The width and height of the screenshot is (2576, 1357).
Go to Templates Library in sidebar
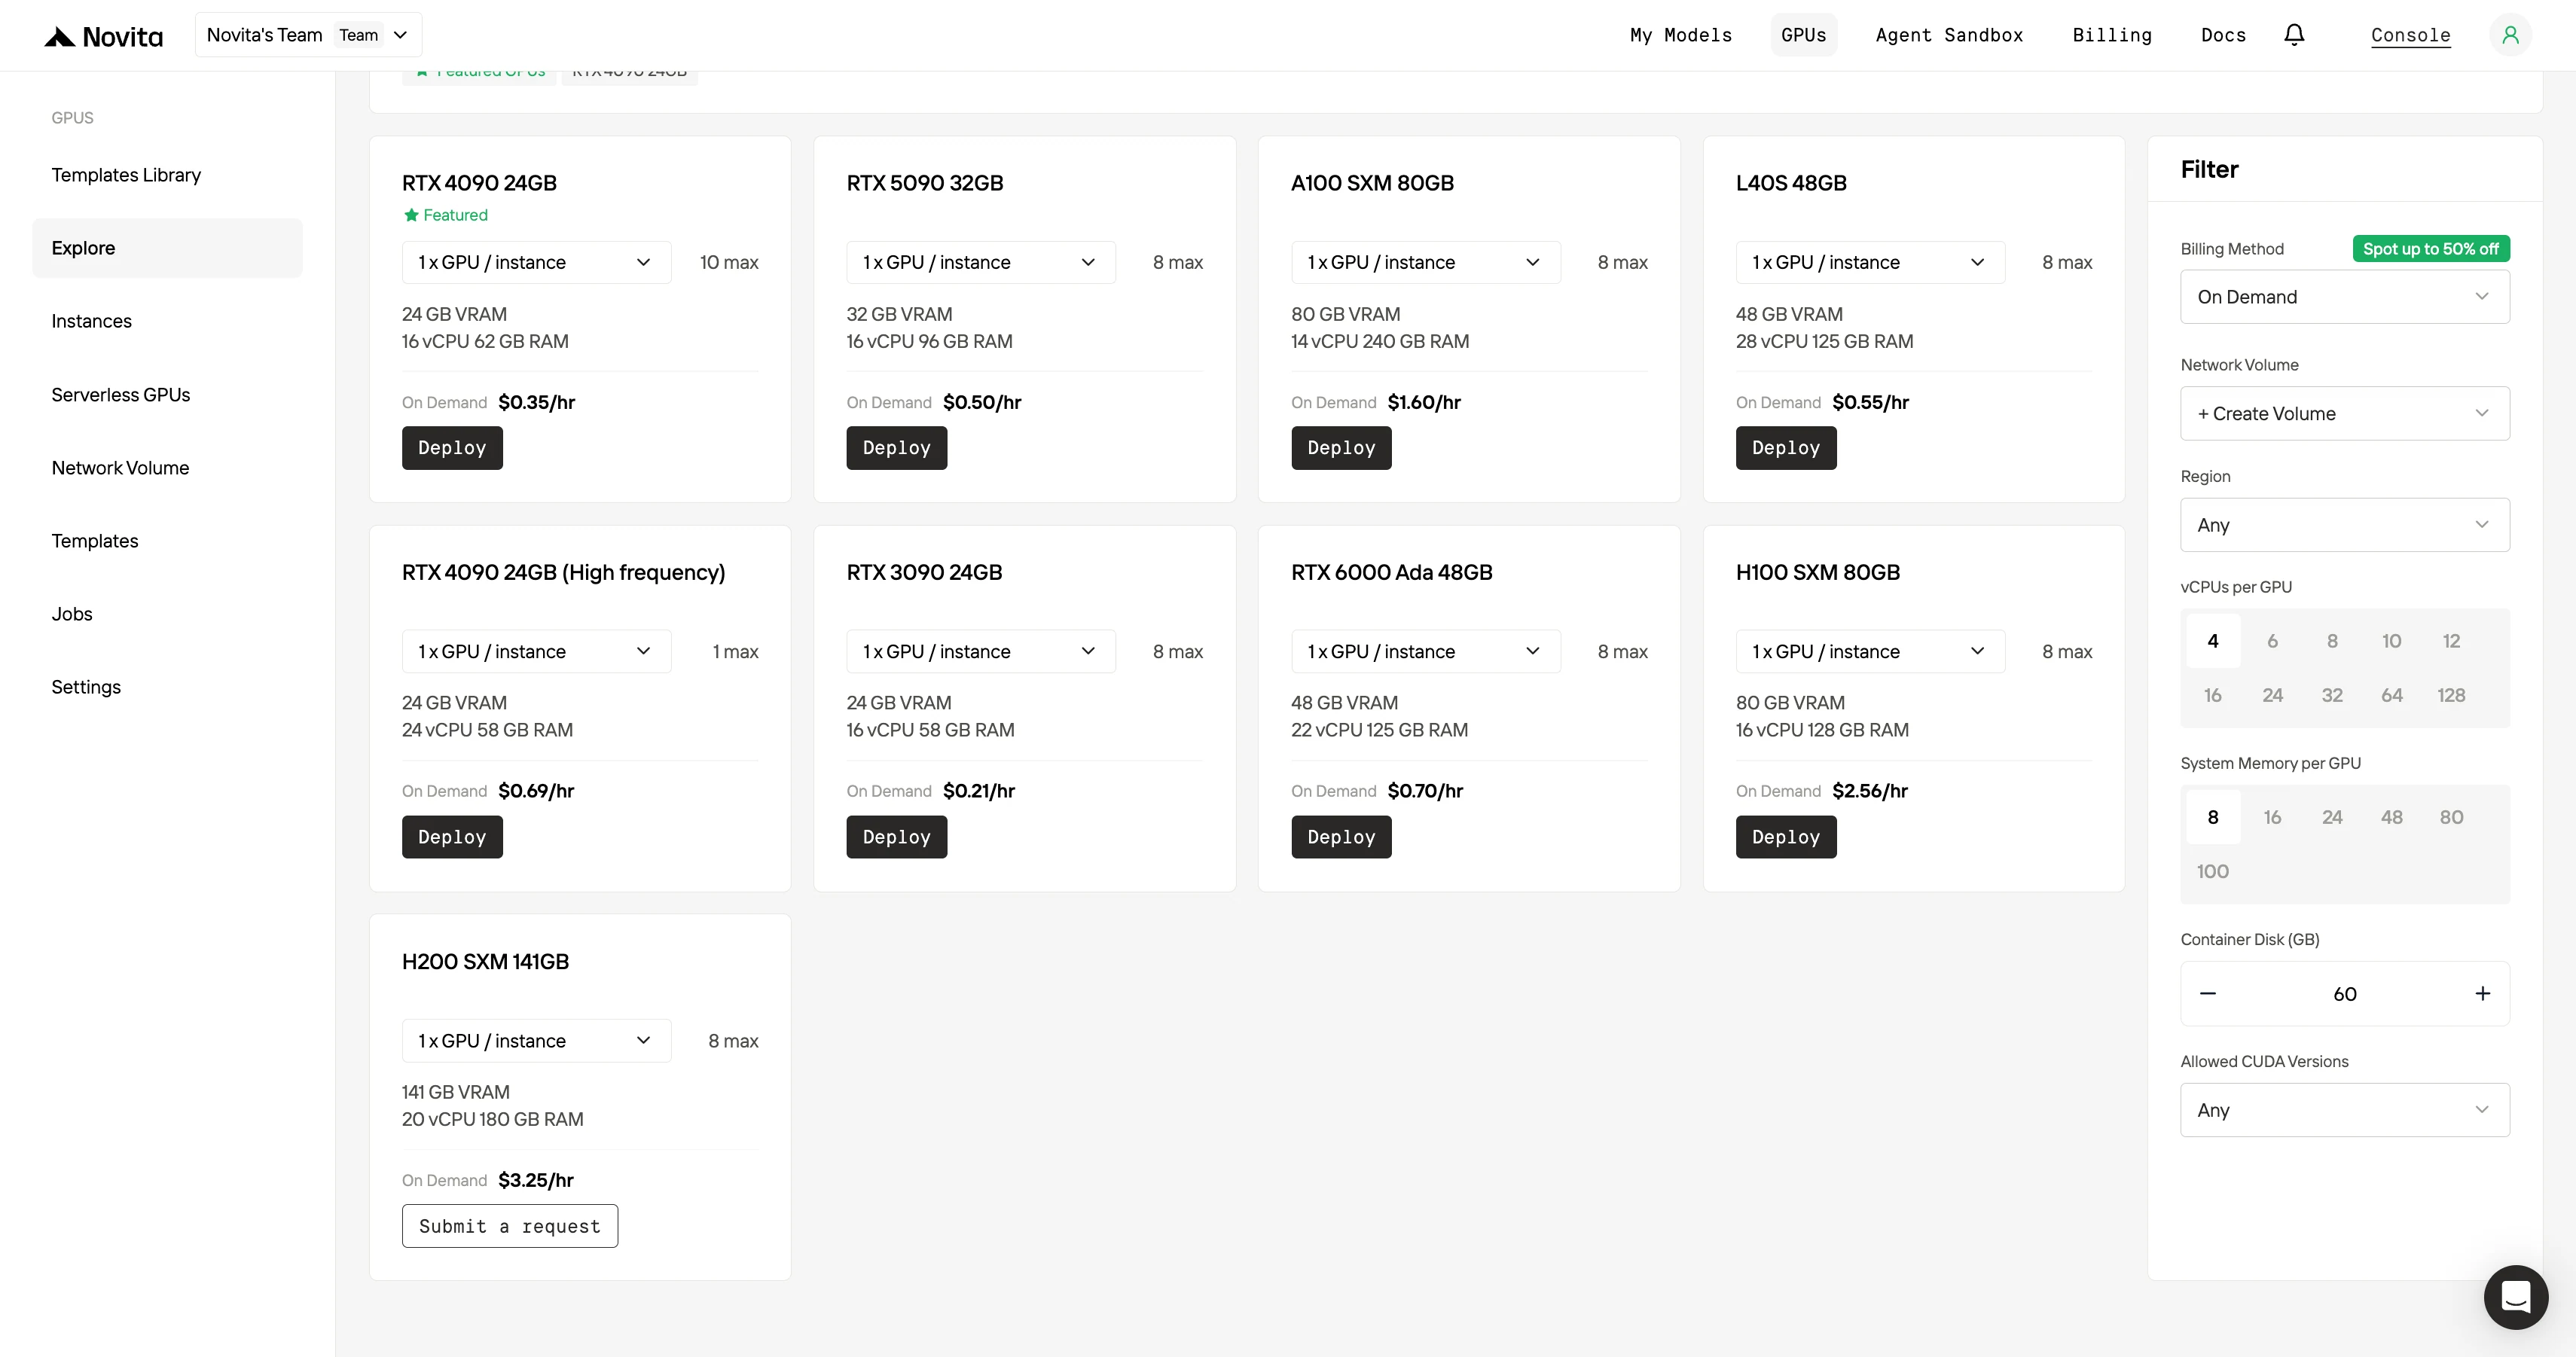coord(167,175)
